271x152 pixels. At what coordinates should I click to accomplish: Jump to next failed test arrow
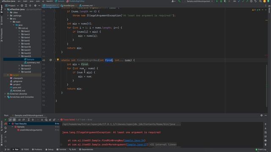point(42,119)
